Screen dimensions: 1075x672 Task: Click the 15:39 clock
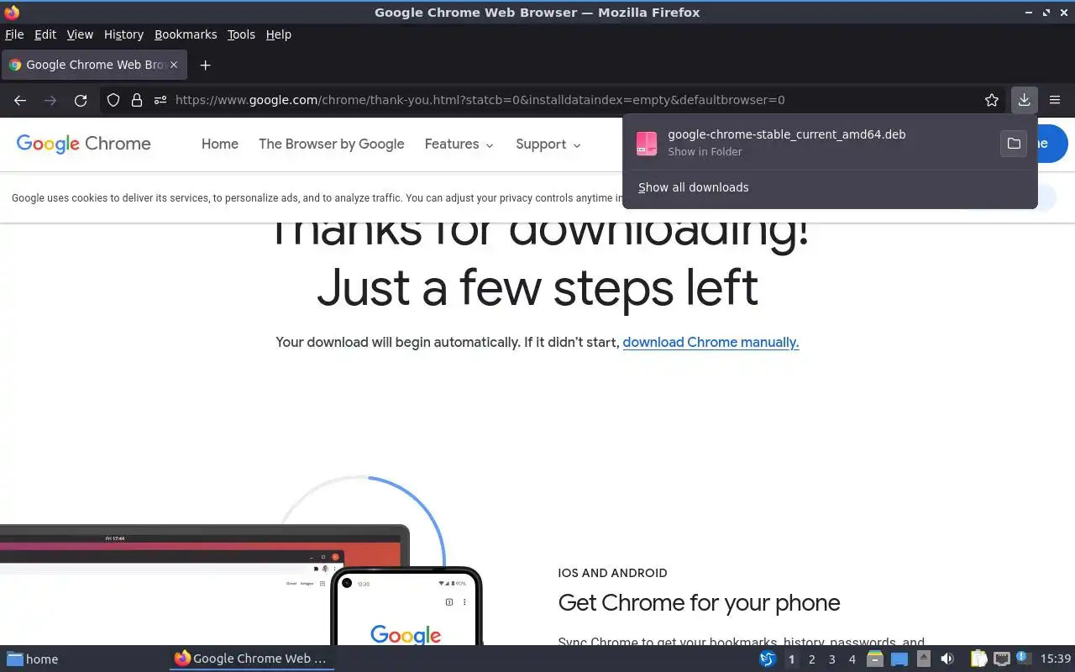(x=1056, y=659)
